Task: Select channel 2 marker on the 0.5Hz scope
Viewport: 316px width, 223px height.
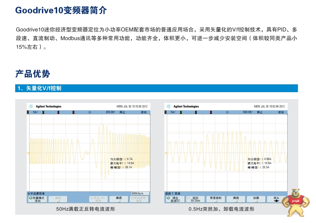Action: (181, 112)
